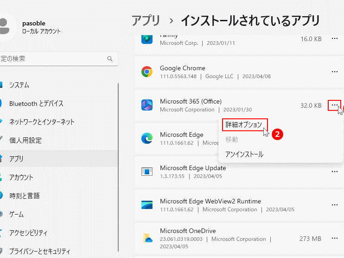Click the Edge WebView2 Runtime app icon
Screen dimensions: 344x258
[147, 205]
